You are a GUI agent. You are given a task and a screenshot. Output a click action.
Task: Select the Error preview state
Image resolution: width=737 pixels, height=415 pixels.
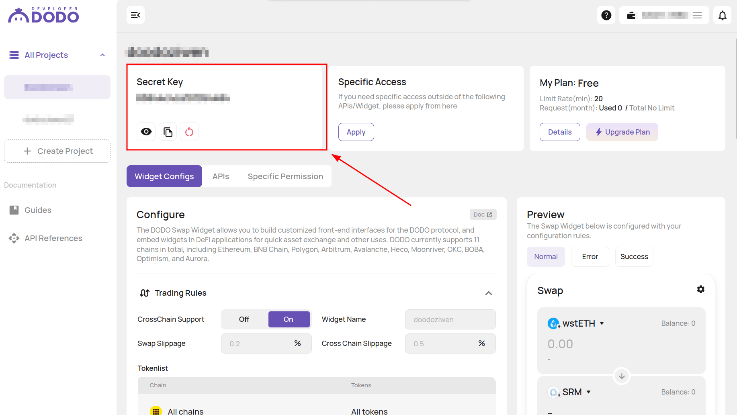(x=590, y=257)
